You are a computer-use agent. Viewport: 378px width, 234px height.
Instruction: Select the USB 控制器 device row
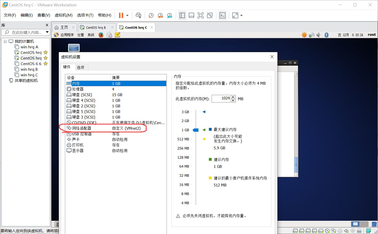[x=116, y=134]
